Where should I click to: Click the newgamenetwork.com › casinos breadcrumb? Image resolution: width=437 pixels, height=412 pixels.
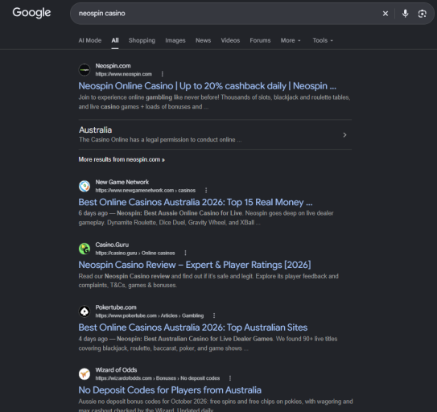(145, 190)
